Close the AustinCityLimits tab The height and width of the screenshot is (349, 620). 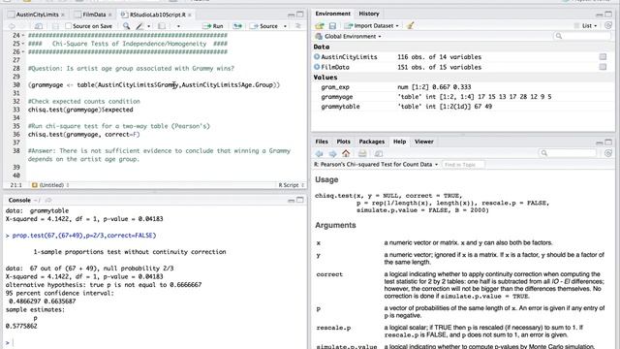click(63, 15)
